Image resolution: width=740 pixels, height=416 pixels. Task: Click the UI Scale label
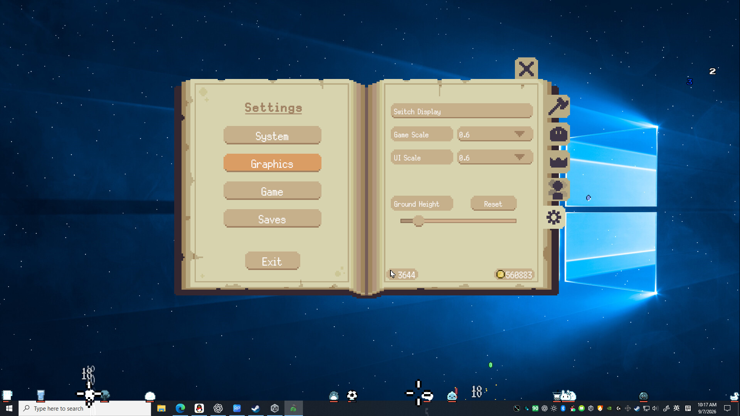(x=422, y=158)
